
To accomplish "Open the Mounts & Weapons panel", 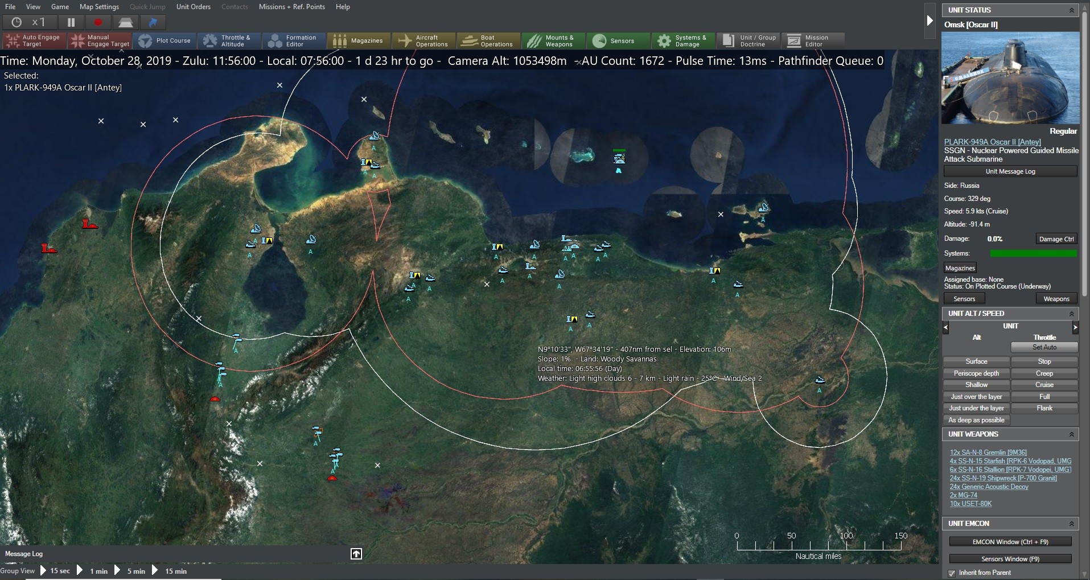I will (x=553, y=40).
